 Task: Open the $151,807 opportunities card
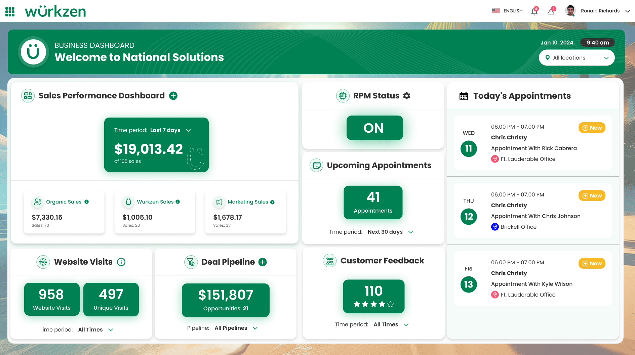[226, 300]
